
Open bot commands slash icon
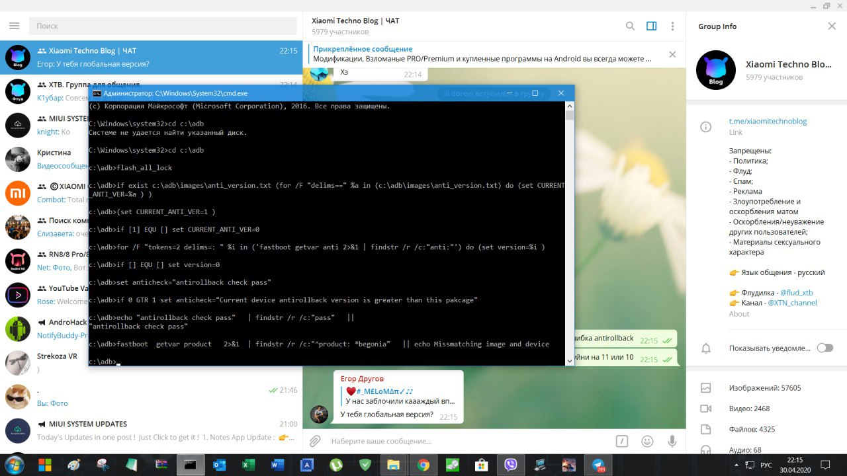coord(622,441)
